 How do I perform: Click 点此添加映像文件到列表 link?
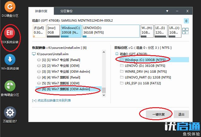(x=52, y=100)
